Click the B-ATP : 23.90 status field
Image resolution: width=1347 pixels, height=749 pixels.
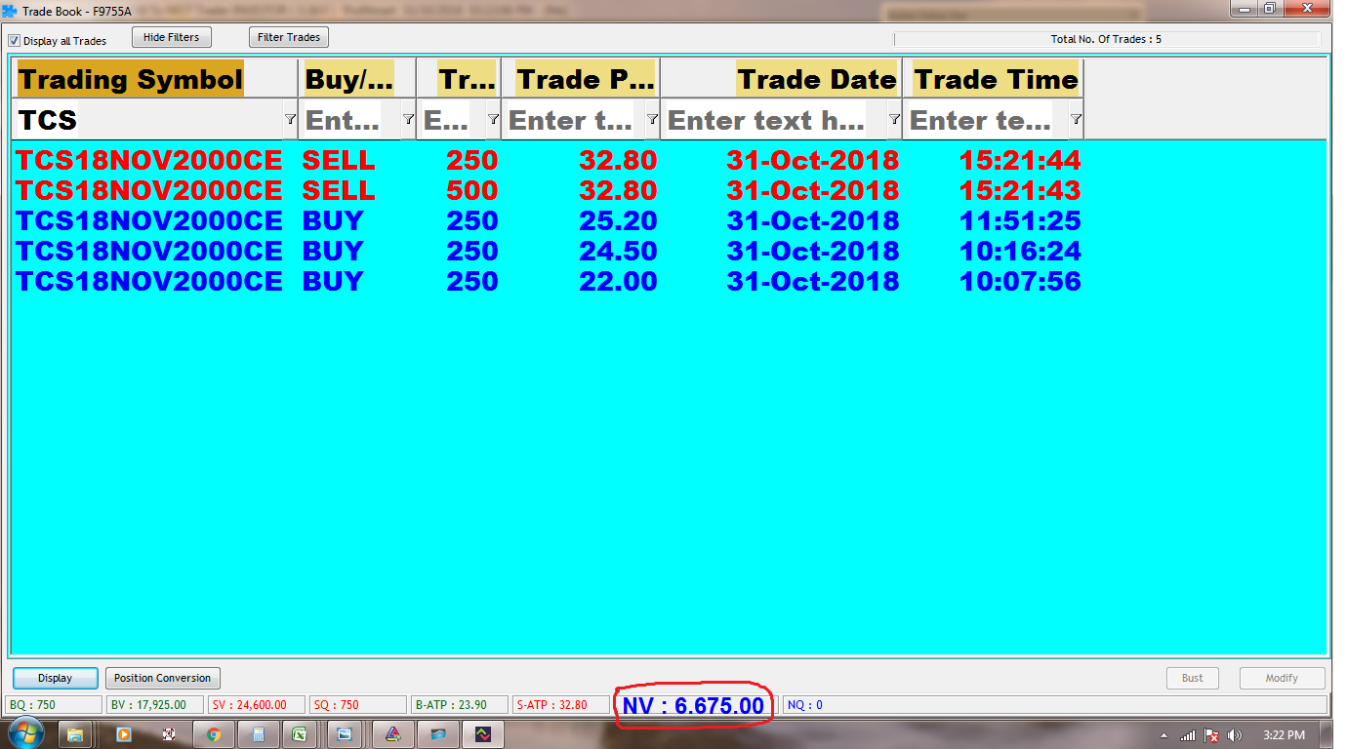coord(459,704)
